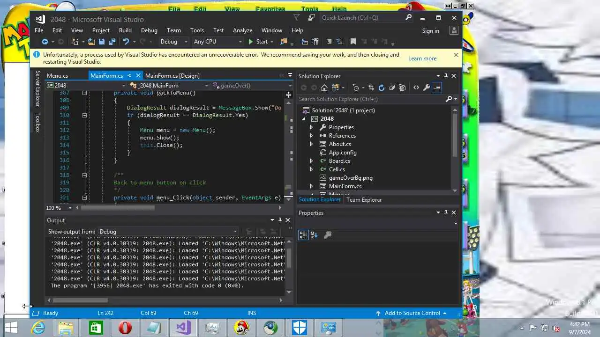Click the green Start debugging button
Image resolution: width=600 pixels, height=337 pixels.
pyautogui.click(x=258, y=42)
